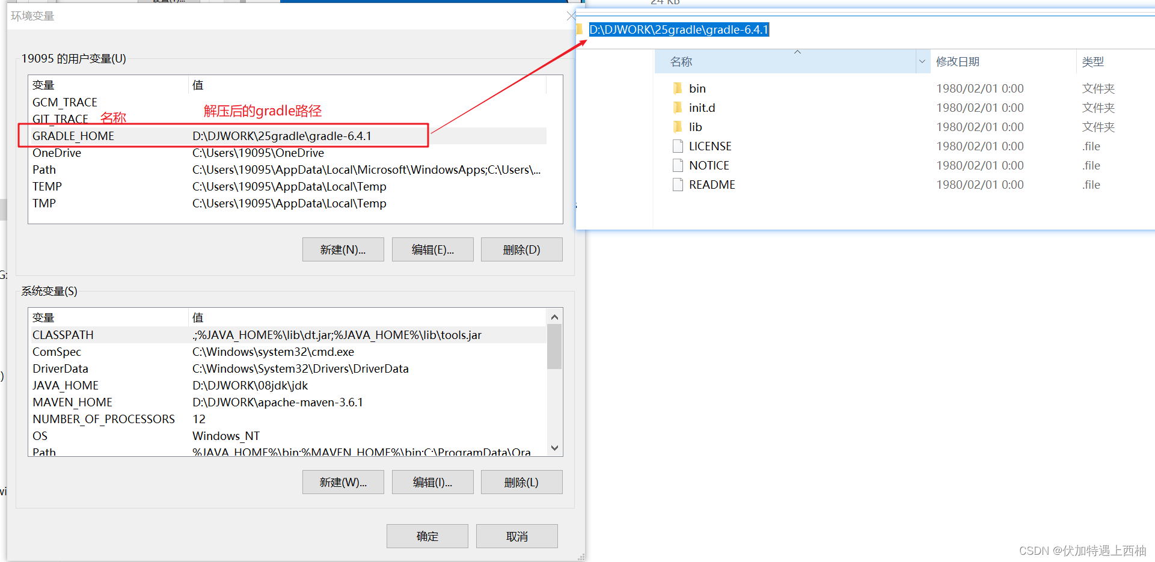Viewport: 1155px width, 562px height.
Task: Select the TEMP user variable
Action: click(x=289, y=186)
